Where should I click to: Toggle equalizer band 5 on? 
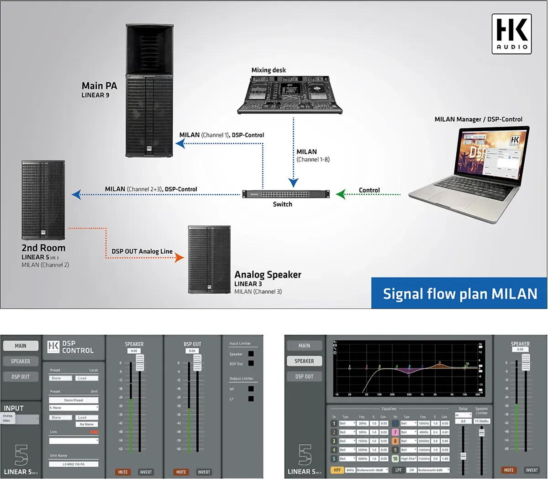(x=334, y=458)
